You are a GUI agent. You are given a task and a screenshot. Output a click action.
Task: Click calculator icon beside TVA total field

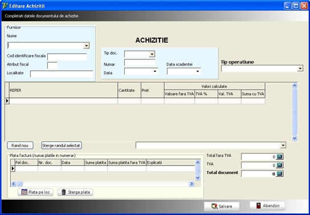tap(279, 165)
